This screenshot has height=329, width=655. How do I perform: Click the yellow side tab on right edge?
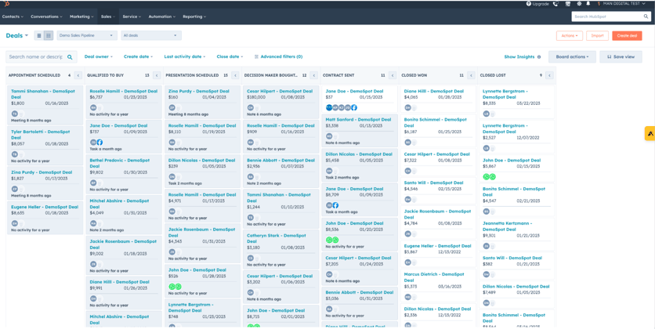coord(650,134)
